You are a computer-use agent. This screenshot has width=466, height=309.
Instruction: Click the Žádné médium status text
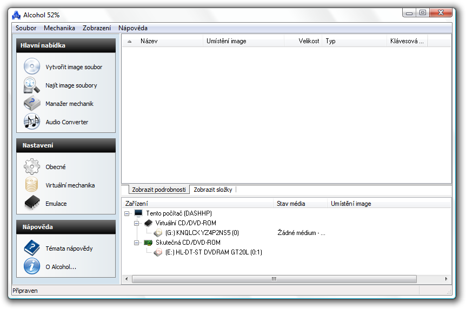coord(301,233)
